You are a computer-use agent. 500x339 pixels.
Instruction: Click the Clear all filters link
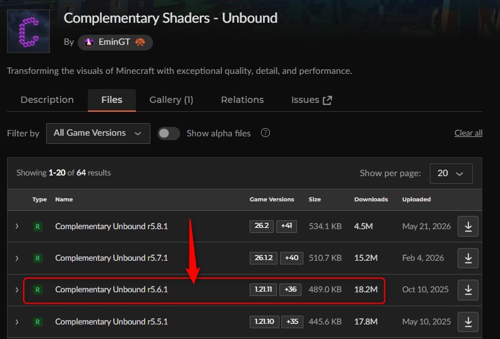(x=468, y=133)
